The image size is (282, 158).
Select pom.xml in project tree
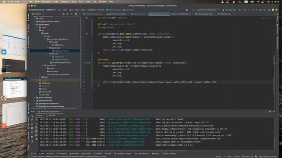pos(44,95)
